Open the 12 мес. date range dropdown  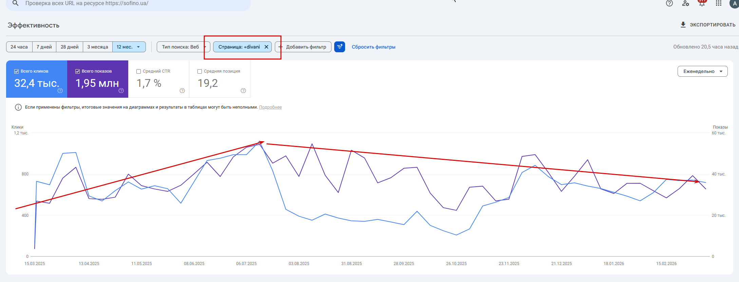129,47
